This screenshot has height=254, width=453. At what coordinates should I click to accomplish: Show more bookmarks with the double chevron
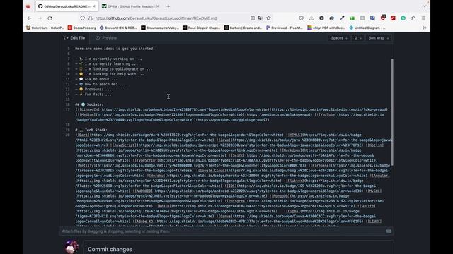tap(425, 28)
